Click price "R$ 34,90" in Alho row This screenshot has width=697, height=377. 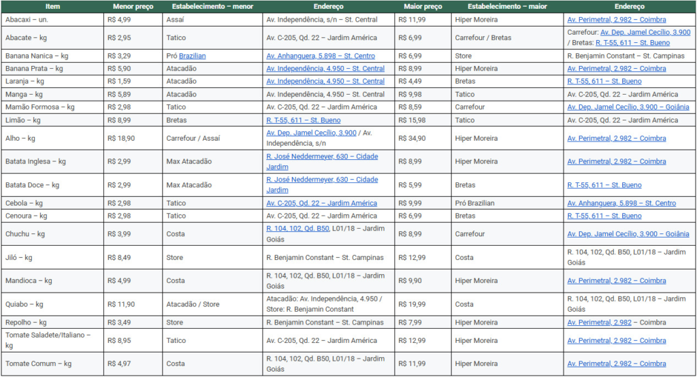point(412,138)
